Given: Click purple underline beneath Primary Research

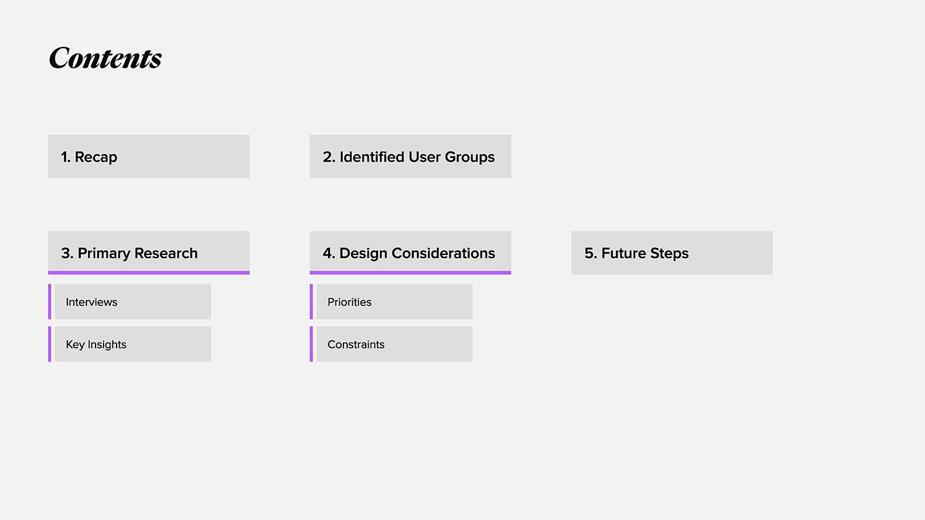Looking at the screenshot, I should tap(149, 272).
